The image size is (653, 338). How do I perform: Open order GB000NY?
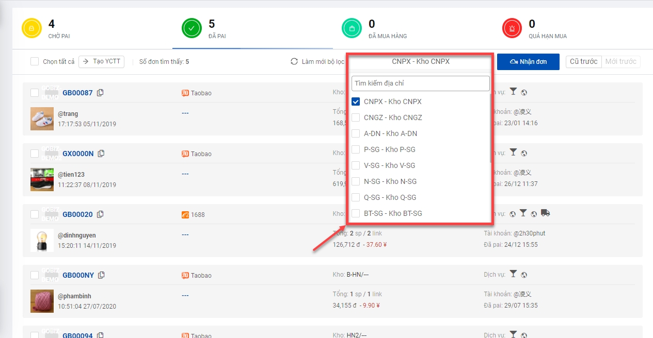[78, 276]
